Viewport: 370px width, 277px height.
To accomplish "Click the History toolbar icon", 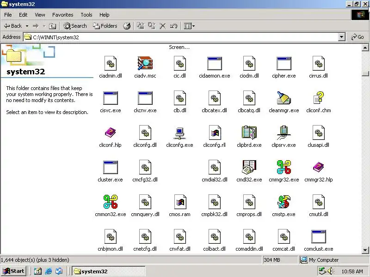I will [127, 26].
